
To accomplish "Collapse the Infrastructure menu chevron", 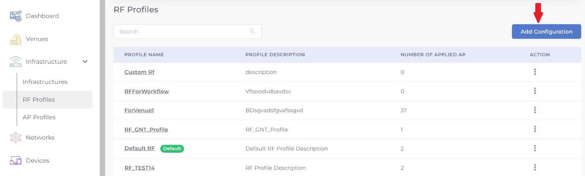I will coord(85,62).
